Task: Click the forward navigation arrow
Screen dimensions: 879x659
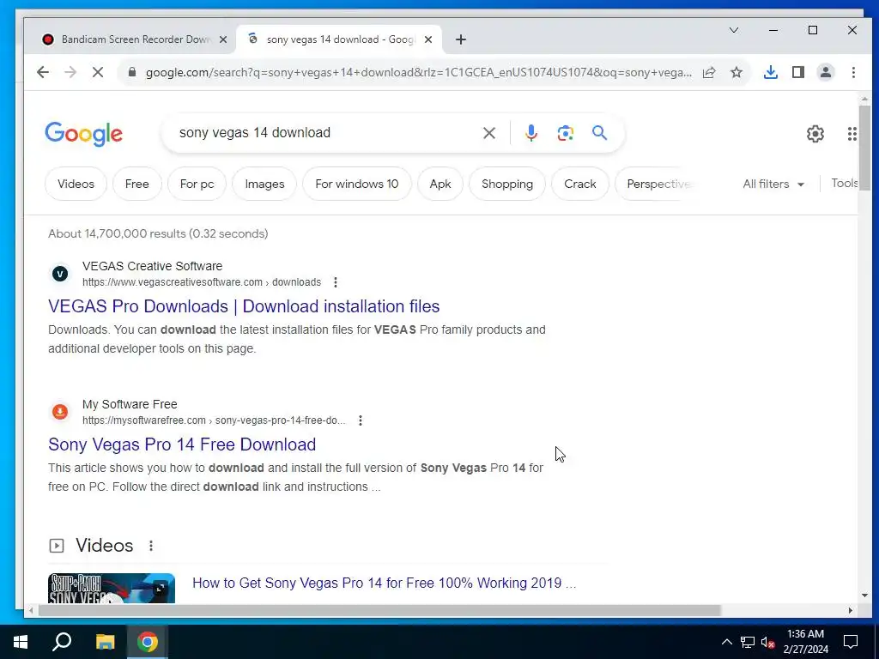Action: [x=70, y=72]
